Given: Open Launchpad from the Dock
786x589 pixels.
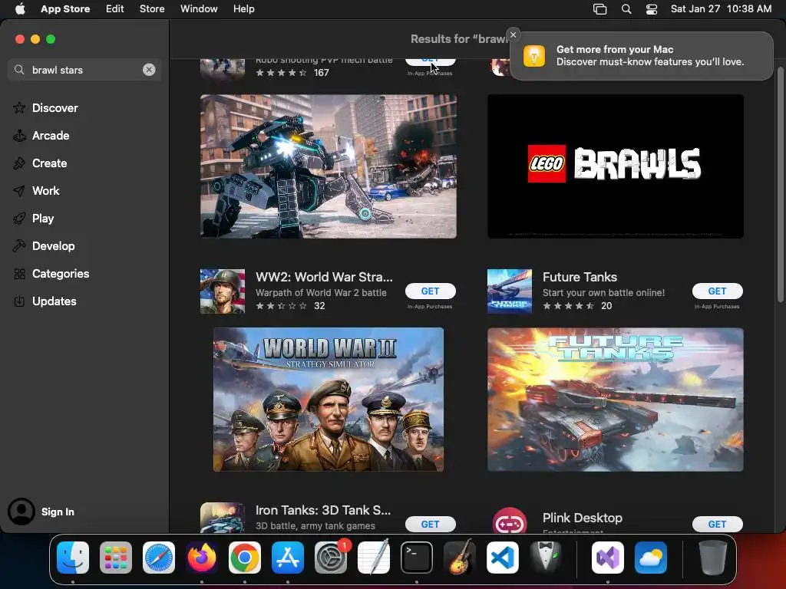Looking at the screenshot, I should coord(116,558).
